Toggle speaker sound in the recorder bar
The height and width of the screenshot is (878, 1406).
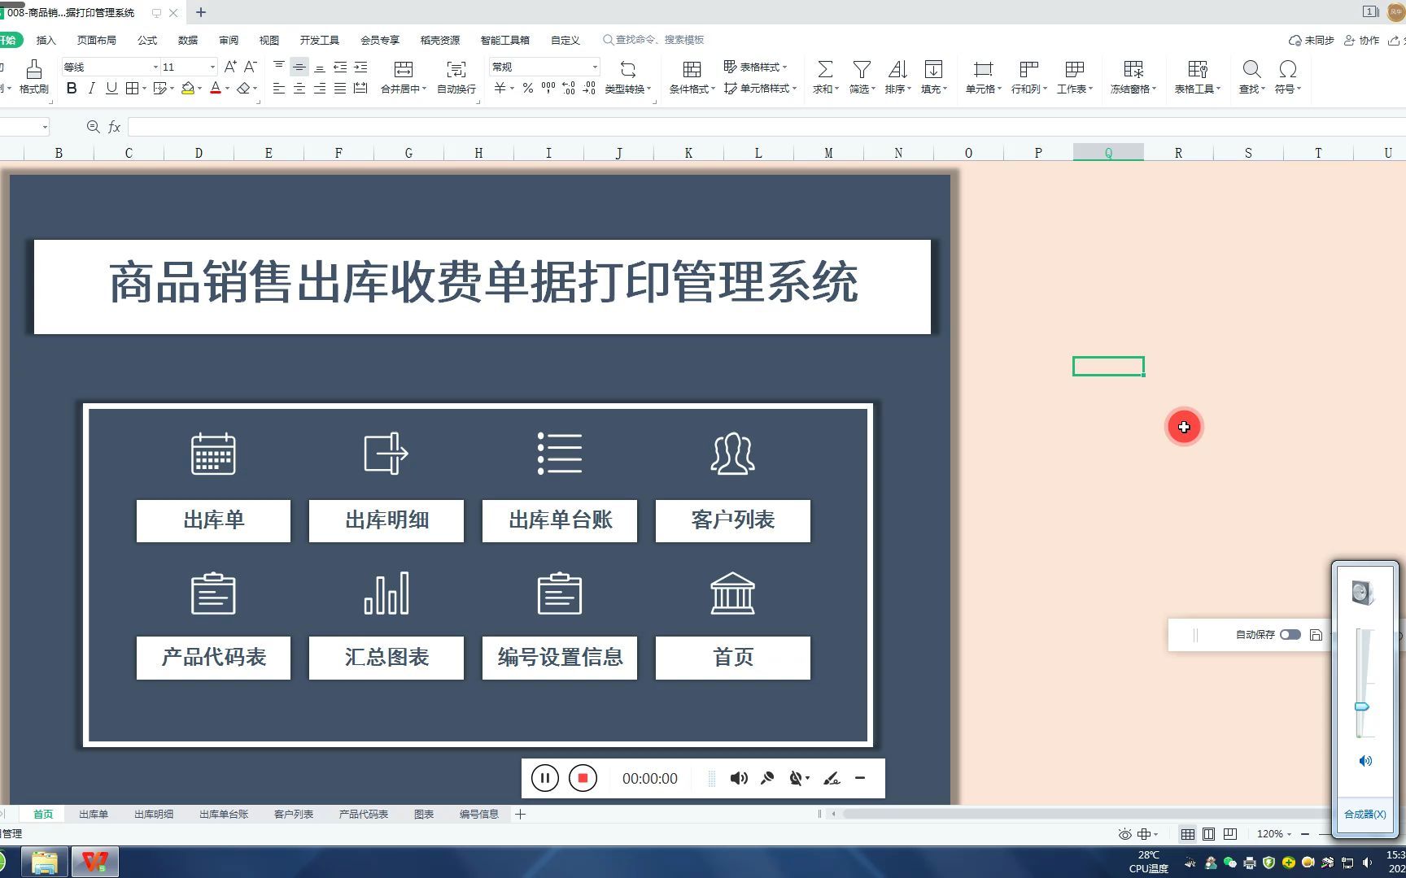point(739,778)
